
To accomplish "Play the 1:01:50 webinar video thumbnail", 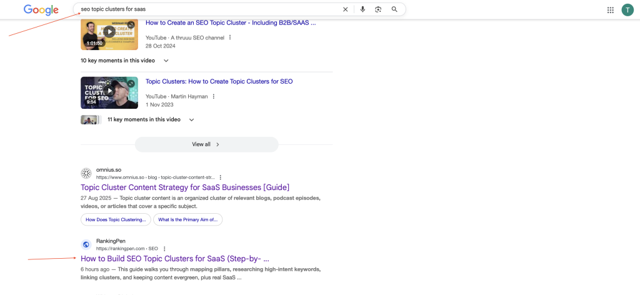I will coord(109,32).
